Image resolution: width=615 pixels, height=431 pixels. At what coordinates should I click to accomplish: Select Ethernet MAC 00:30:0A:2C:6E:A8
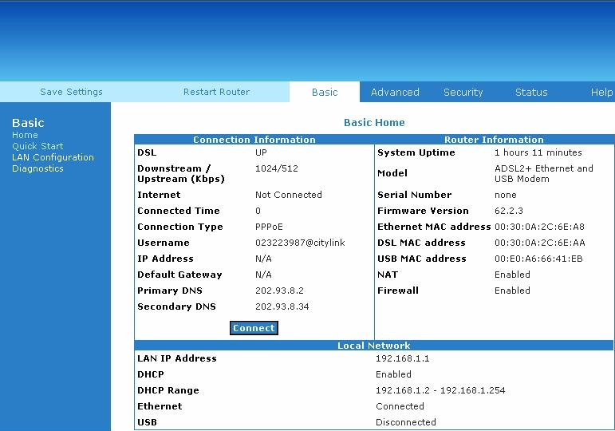[539, 227]
